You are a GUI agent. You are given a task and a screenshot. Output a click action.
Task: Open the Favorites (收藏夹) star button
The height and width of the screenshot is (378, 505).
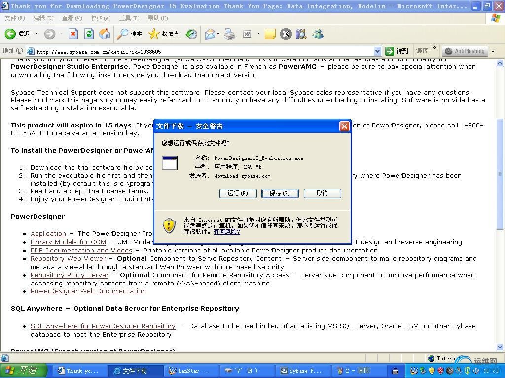pyautogui.click(x=164, y=34)
